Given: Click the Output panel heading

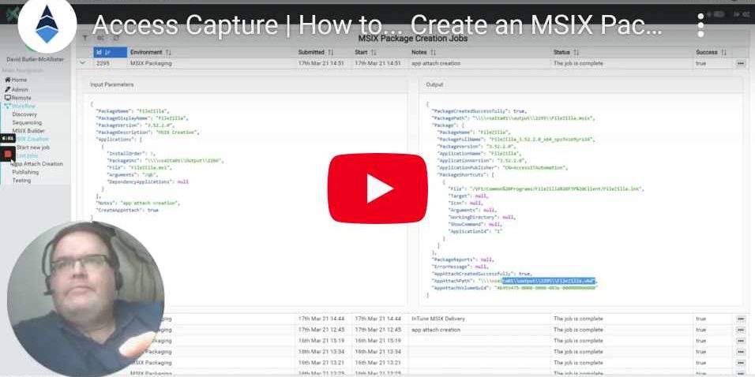Looking at the screenshot, I should click(435, 84).
